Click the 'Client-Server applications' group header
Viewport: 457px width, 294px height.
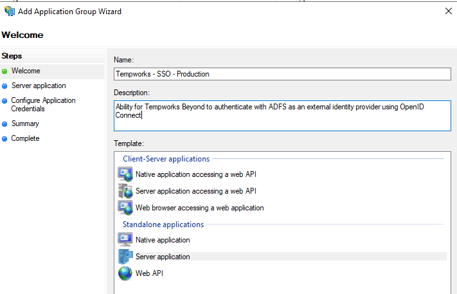166,159
